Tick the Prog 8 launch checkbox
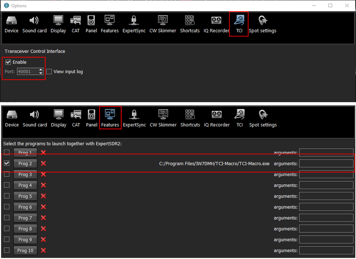 point(7,229)
